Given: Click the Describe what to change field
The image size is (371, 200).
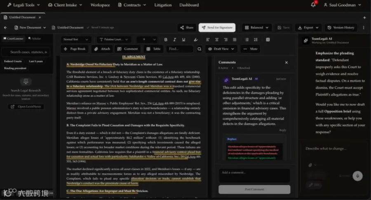Looking at the screenshot, I should pos(334,149).
